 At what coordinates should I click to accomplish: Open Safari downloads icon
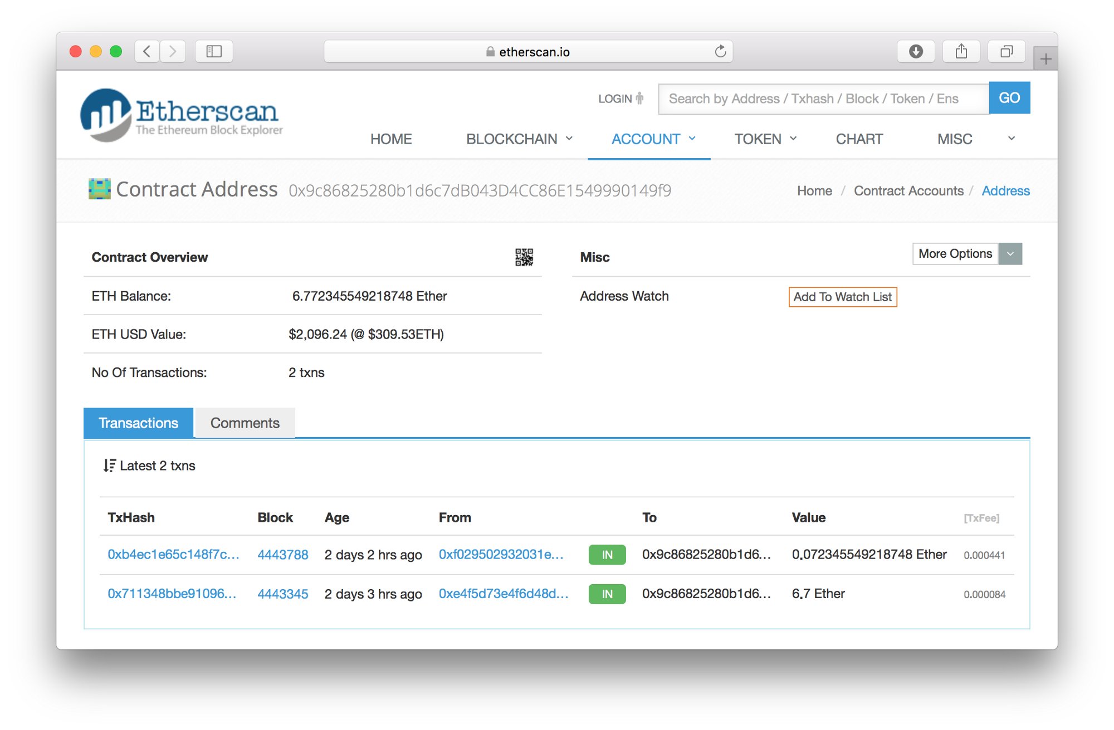[x=916, y=52]
